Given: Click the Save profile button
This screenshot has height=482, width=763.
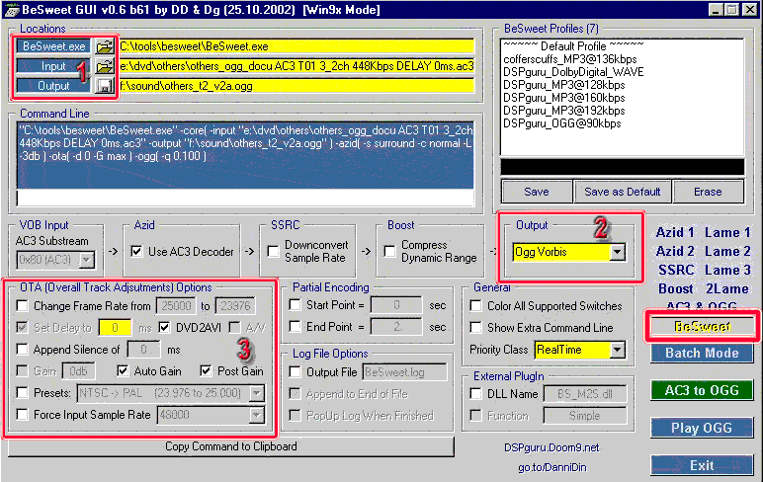Looking at the screenshot, I should (x=537, y=192).
